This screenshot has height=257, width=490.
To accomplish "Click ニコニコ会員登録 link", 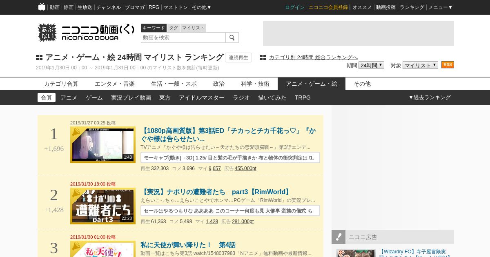I will (x=328, y=7).
